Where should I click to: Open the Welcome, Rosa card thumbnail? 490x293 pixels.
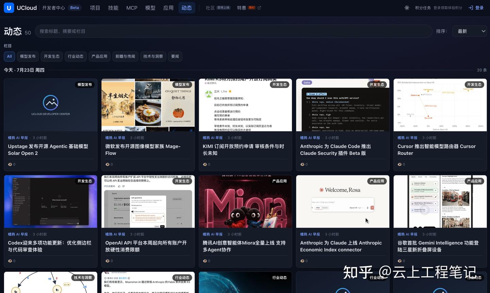pos(343,202)
